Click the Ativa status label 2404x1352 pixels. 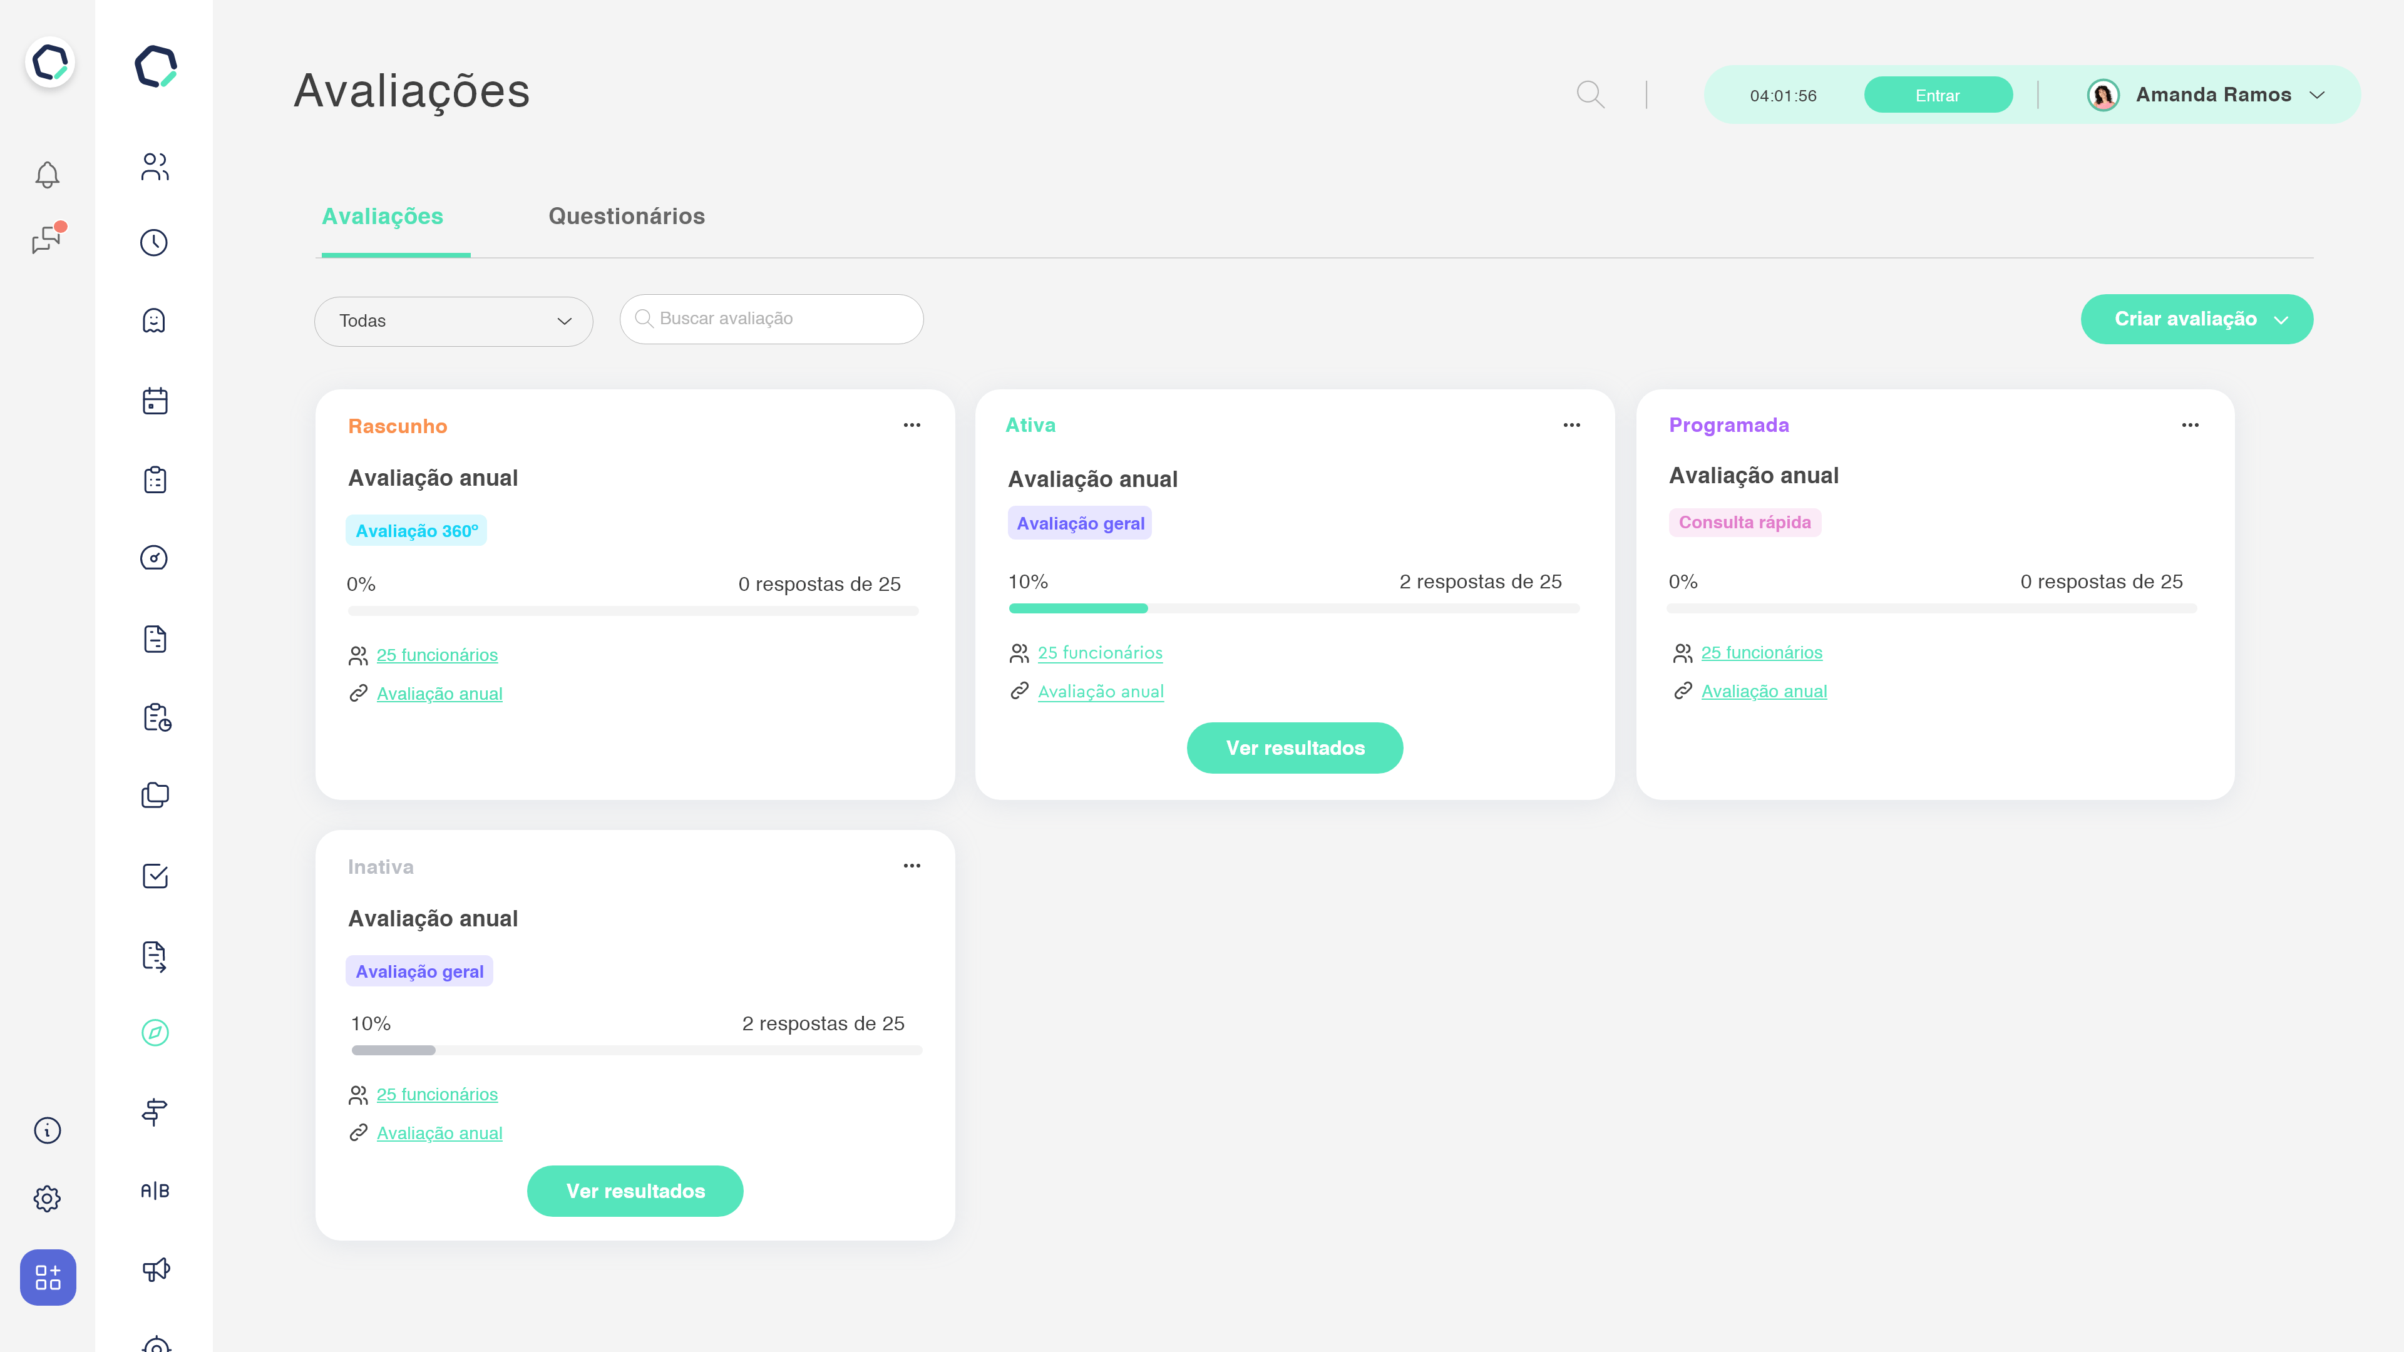[1030, 426]
